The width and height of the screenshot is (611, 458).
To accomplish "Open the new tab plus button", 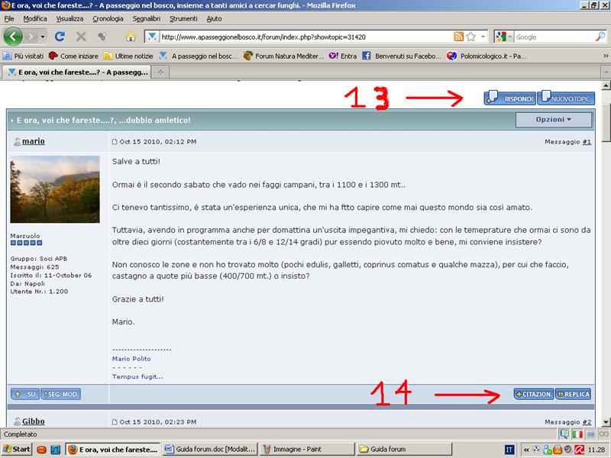I will point(161,72).
